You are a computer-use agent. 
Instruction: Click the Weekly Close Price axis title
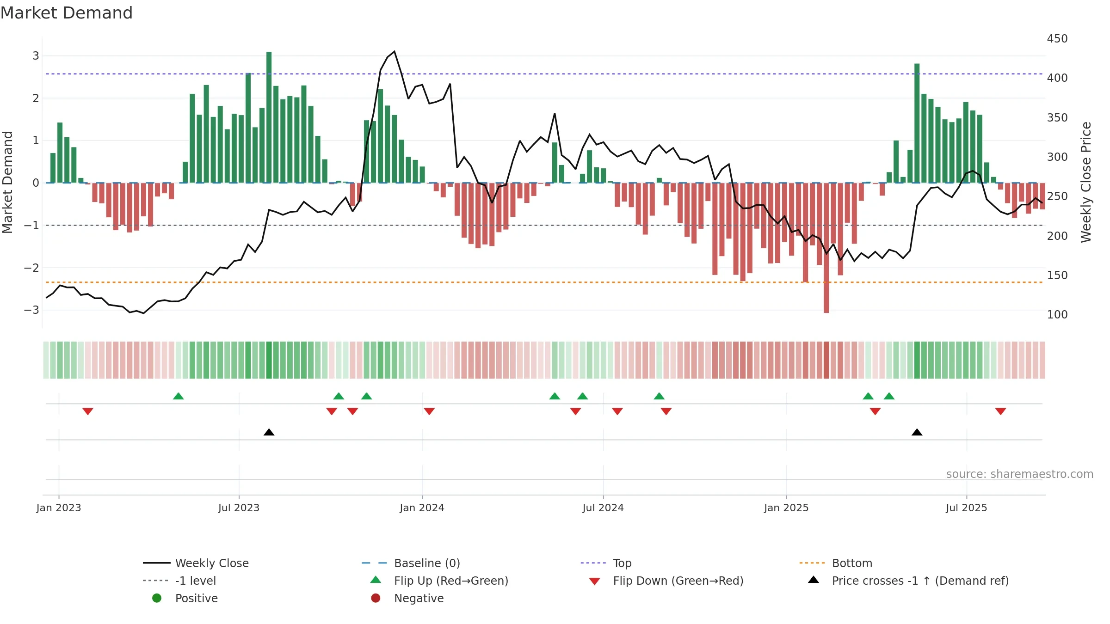[x=1086, y=182]
